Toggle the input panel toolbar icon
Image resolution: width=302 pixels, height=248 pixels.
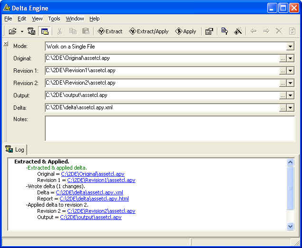pos(45,31)
